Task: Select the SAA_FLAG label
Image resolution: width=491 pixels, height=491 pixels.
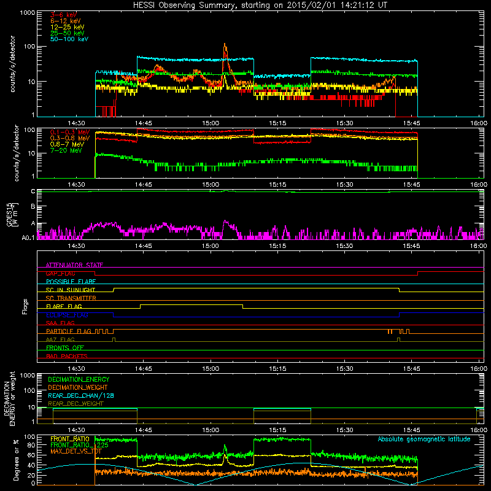Action: coord(60,323)
